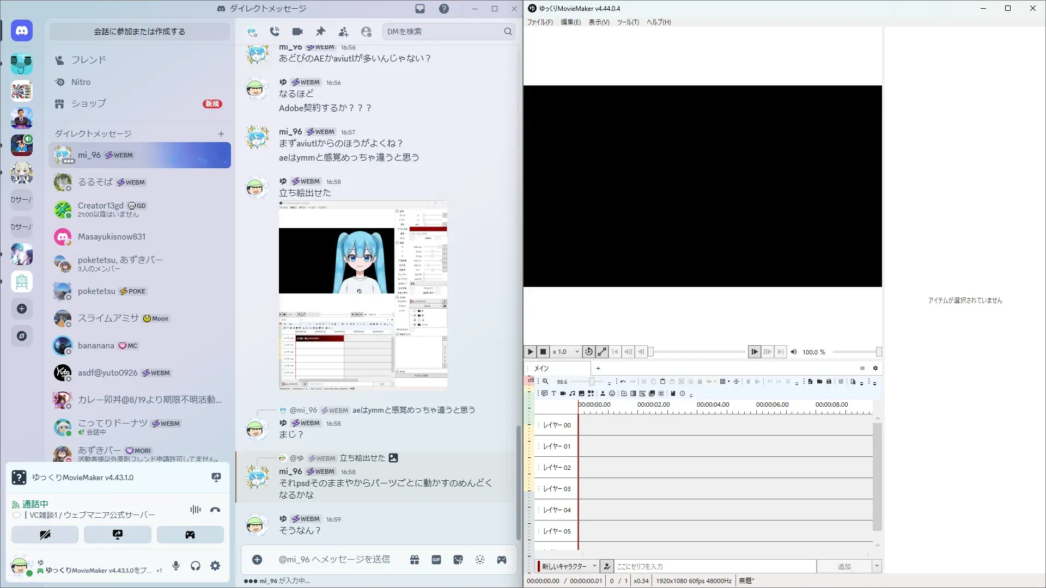This screenshot has width=1046, height=588.
Task: Add an audio item using the music note icon
Action: coord(572,393)
